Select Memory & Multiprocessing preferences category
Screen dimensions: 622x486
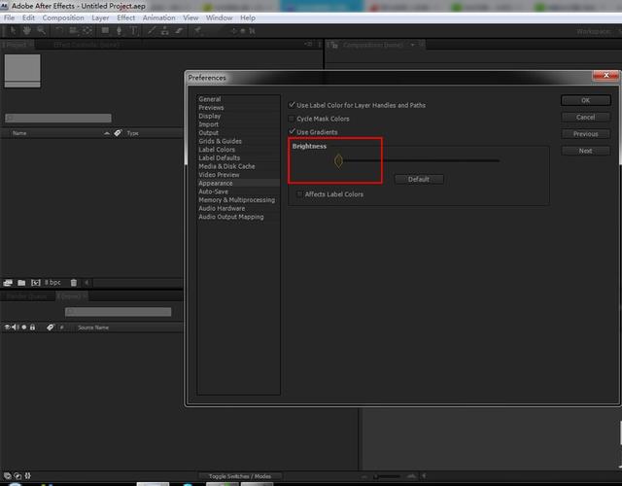(236, 200)
